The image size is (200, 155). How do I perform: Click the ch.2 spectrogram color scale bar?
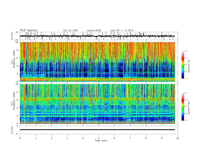pyautogui.click(x=183, y=107)
